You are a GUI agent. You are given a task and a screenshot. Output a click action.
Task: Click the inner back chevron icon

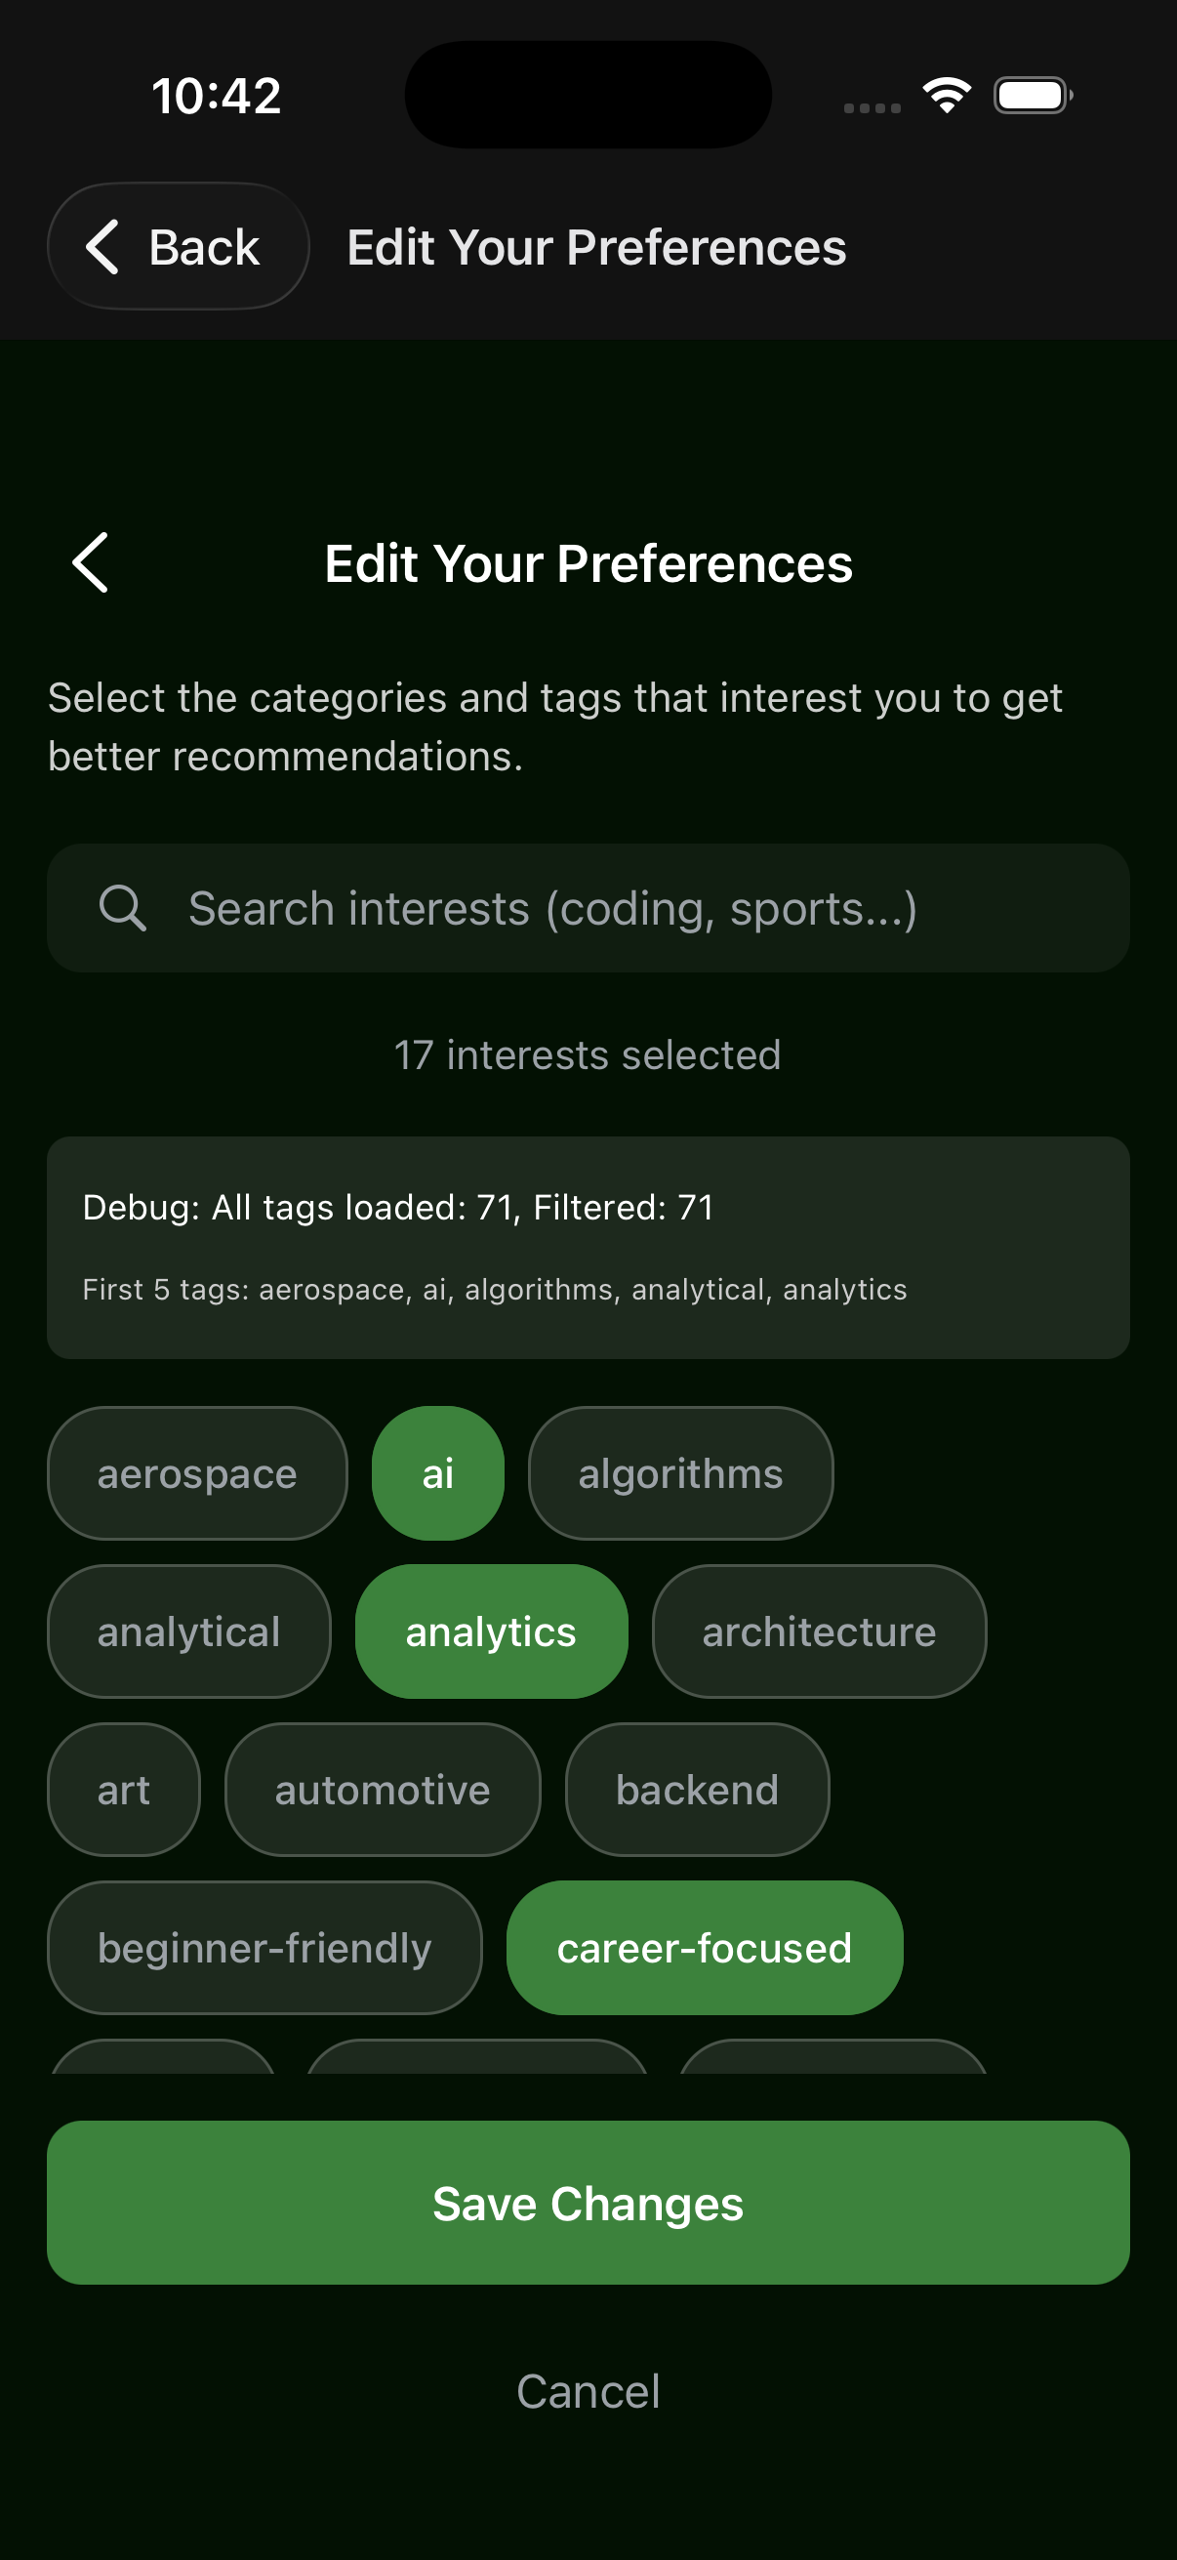coord(91,562)
